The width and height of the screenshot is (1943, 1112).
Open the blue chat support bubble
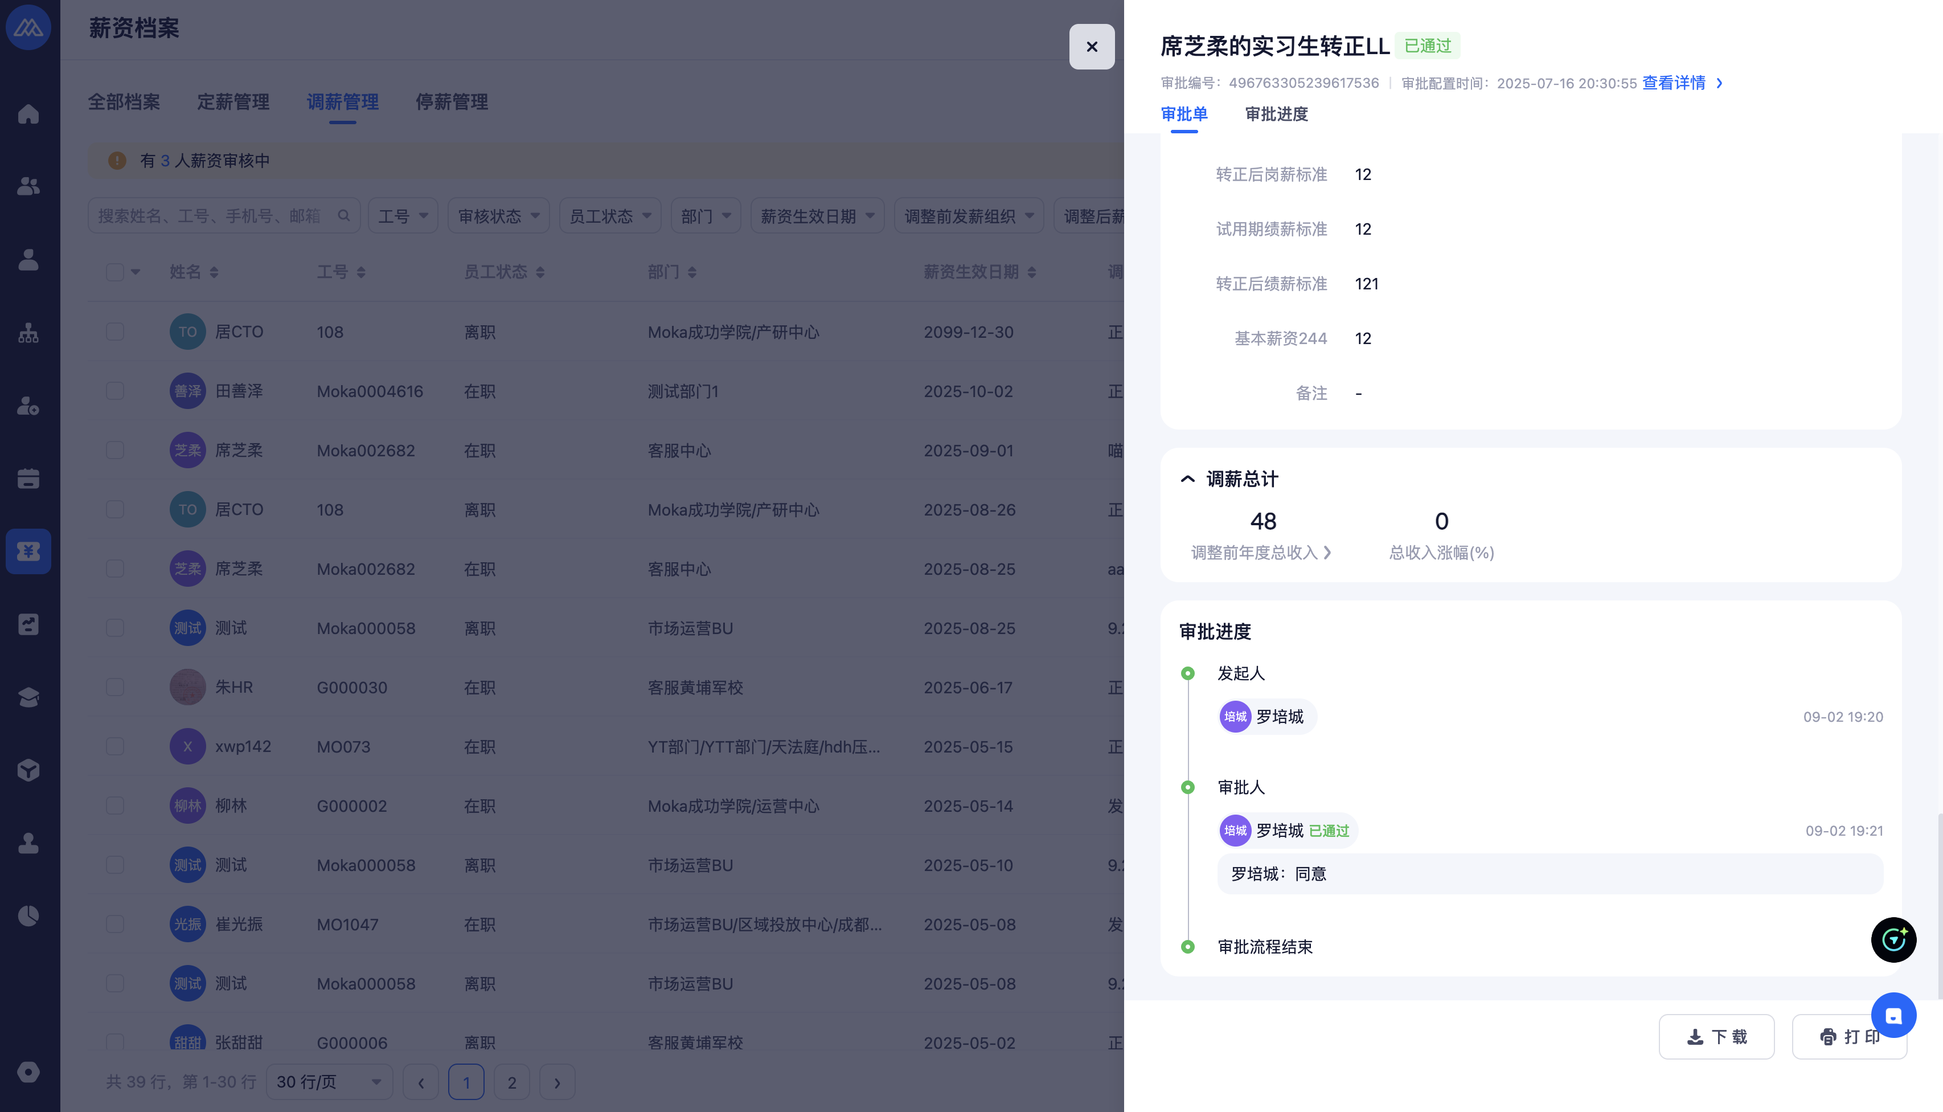click(x=1893, y=1015)
